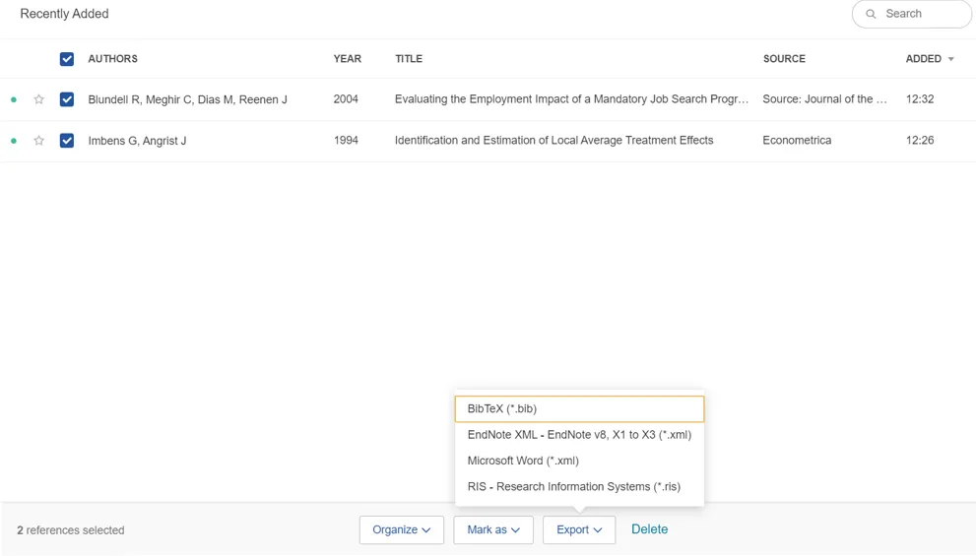The height and width of the screenshot is (556, 976).
Task: Select EndNote XML export option
Action: point(579,435)
